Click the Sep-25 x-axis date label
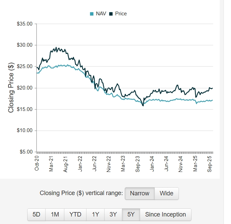 [210, 163]
